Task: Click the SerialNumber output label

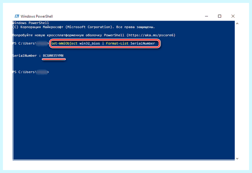Action: 25,56
